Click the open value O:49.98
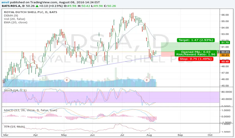Screen dimensions: 235x138 [70, 6]
